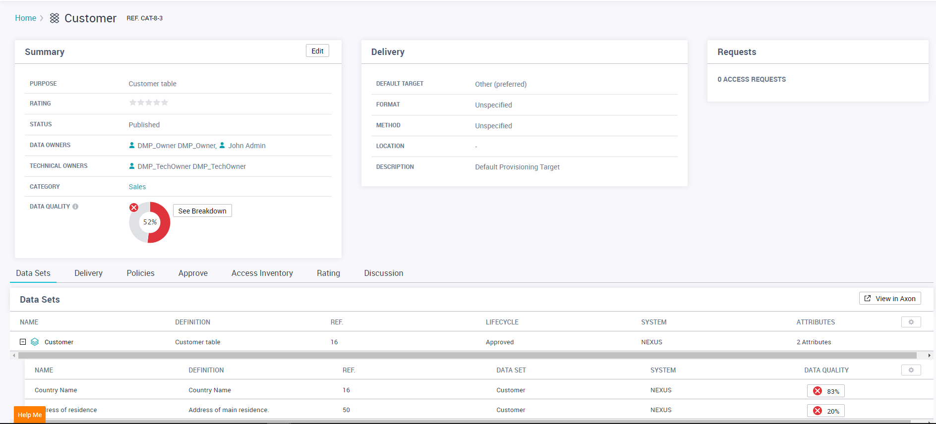Screen dimensions: 936x424
Task: Click View in Axon button
Action: pyautogui.click(x=890, y=298)
